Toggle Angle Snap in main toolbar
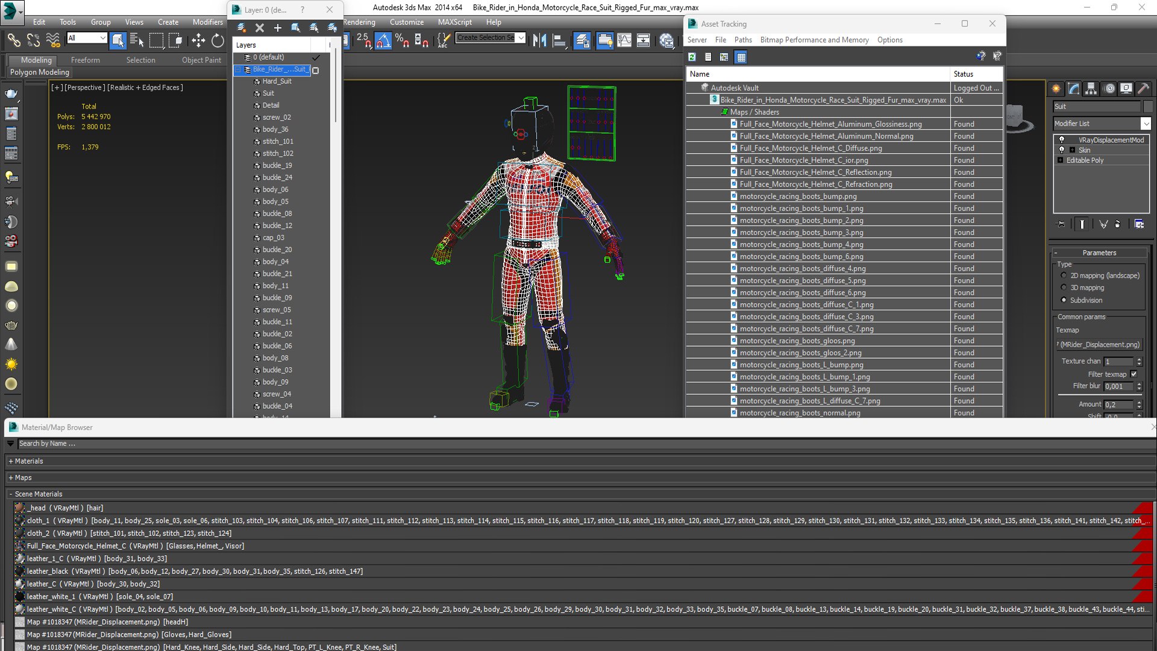 [x=383, y=40]
